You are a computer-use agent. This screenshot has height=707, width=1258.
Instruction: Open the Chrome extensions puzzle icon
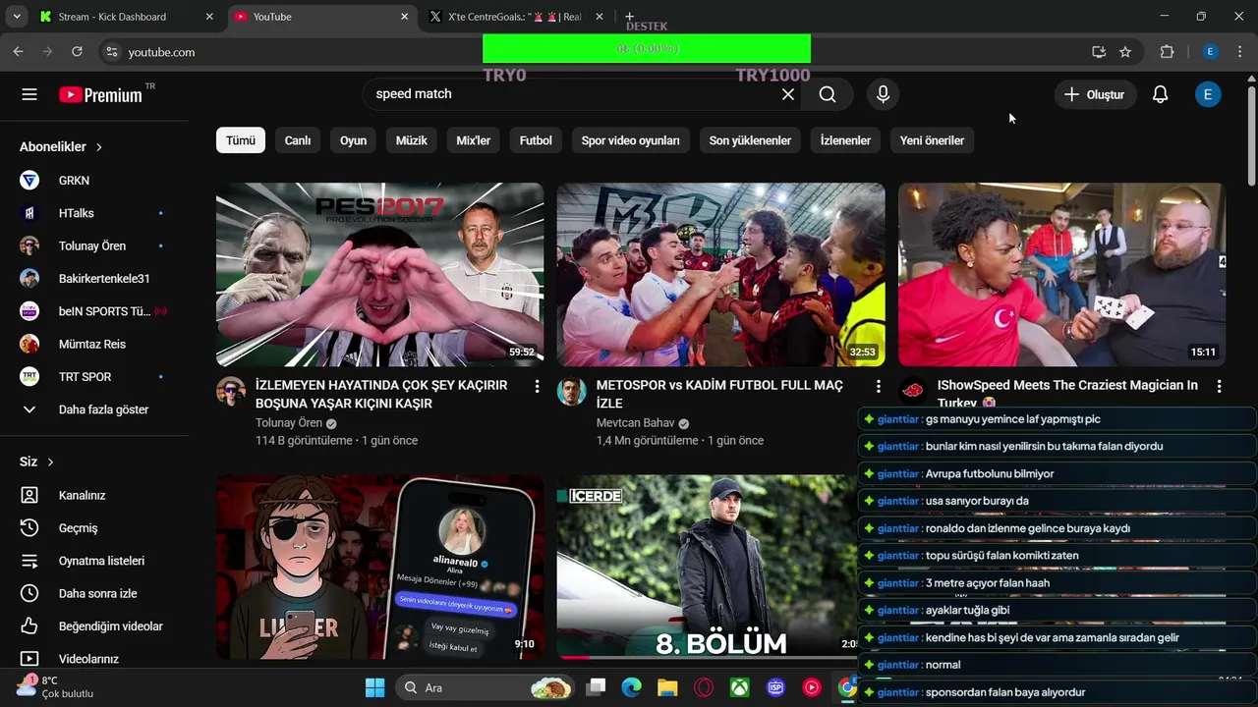tap(1168, 52)
